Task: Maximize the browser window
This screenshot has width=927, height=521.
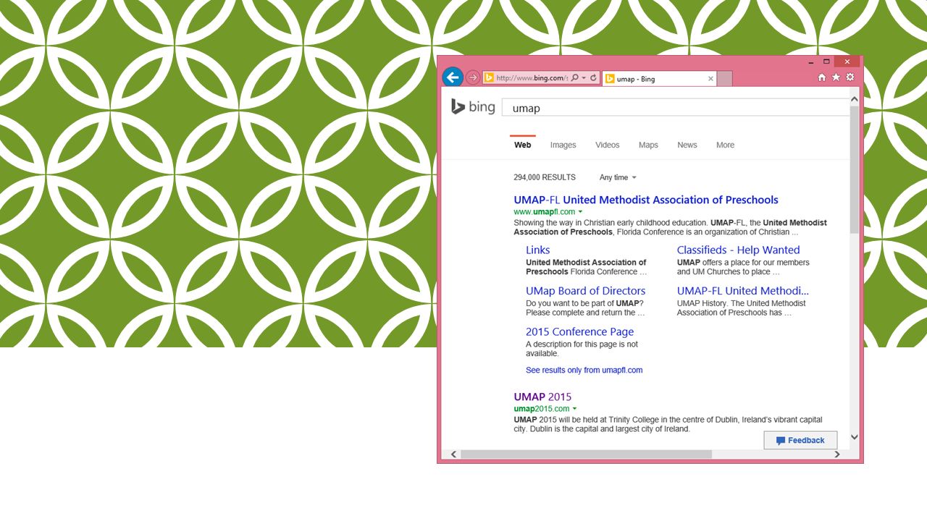Action: 826,62
